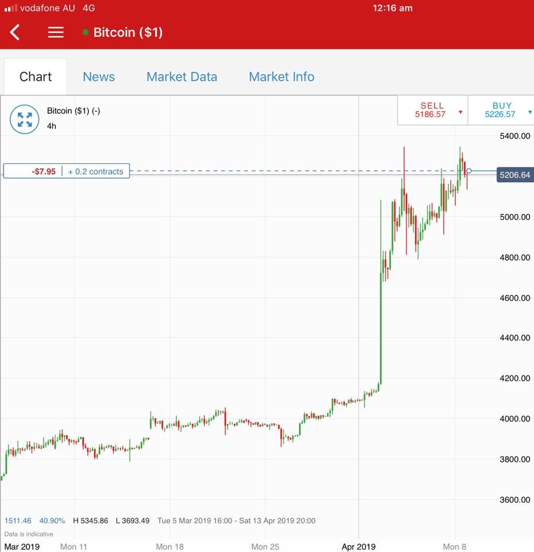The height and width of the screenshot is (552, 534).
Task: Tap the 4600.00 price axis label
Action: (514, 298)
